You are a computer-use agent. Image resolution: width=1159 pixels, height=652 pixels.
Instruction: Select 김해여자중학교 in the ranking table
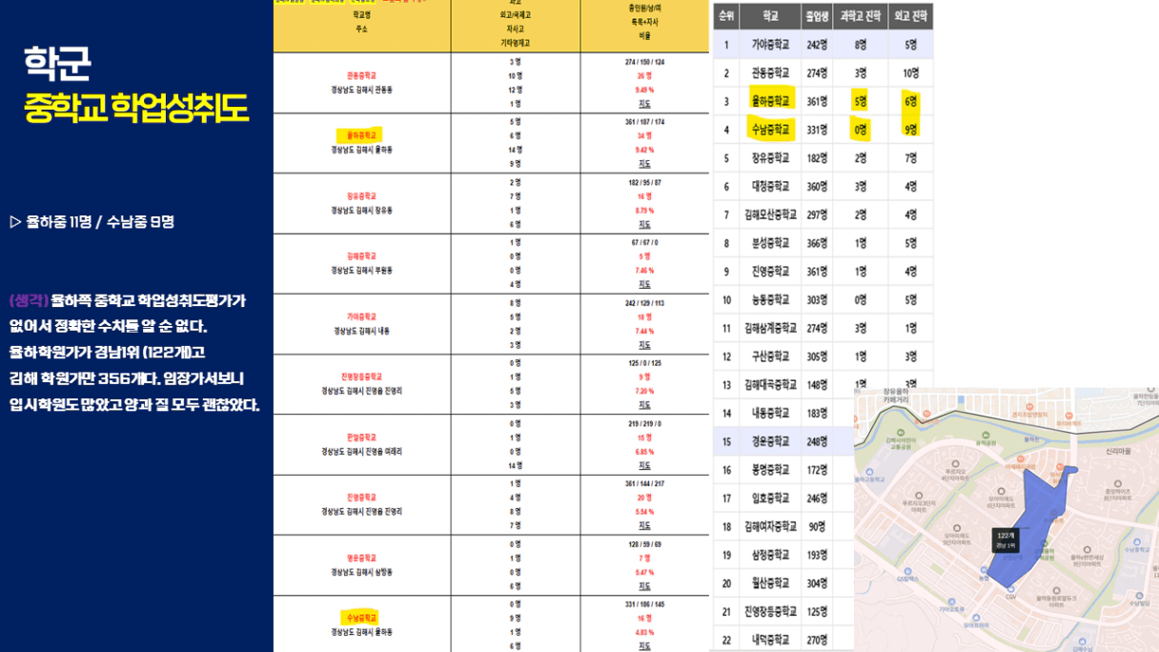tap(770, 526)
